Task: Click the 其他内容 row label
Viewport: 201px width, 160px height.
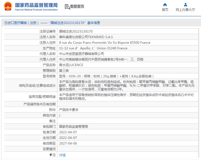Action: coord(49,115)
